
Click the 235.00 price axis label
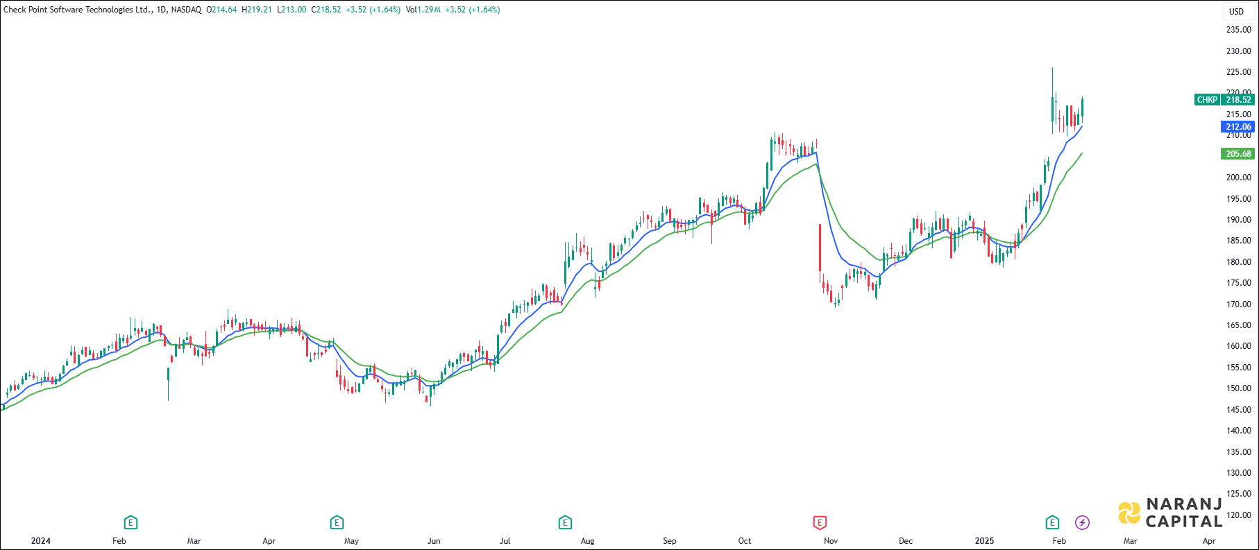point(1238,30)
